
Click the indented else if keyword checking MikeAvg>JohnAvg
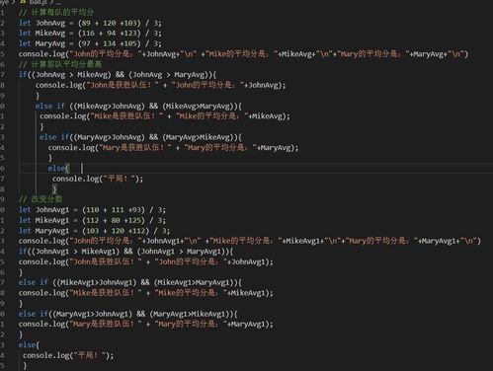[50, 106]
